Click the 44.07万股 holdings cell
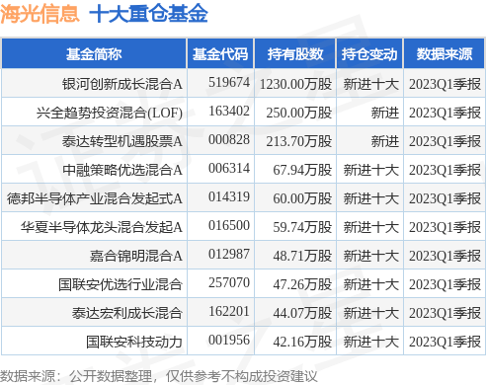 [x=302, y=313]
